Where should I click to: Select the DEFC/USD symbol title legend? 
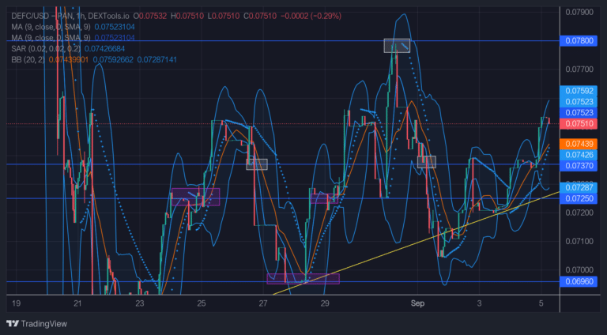(70, 16)
